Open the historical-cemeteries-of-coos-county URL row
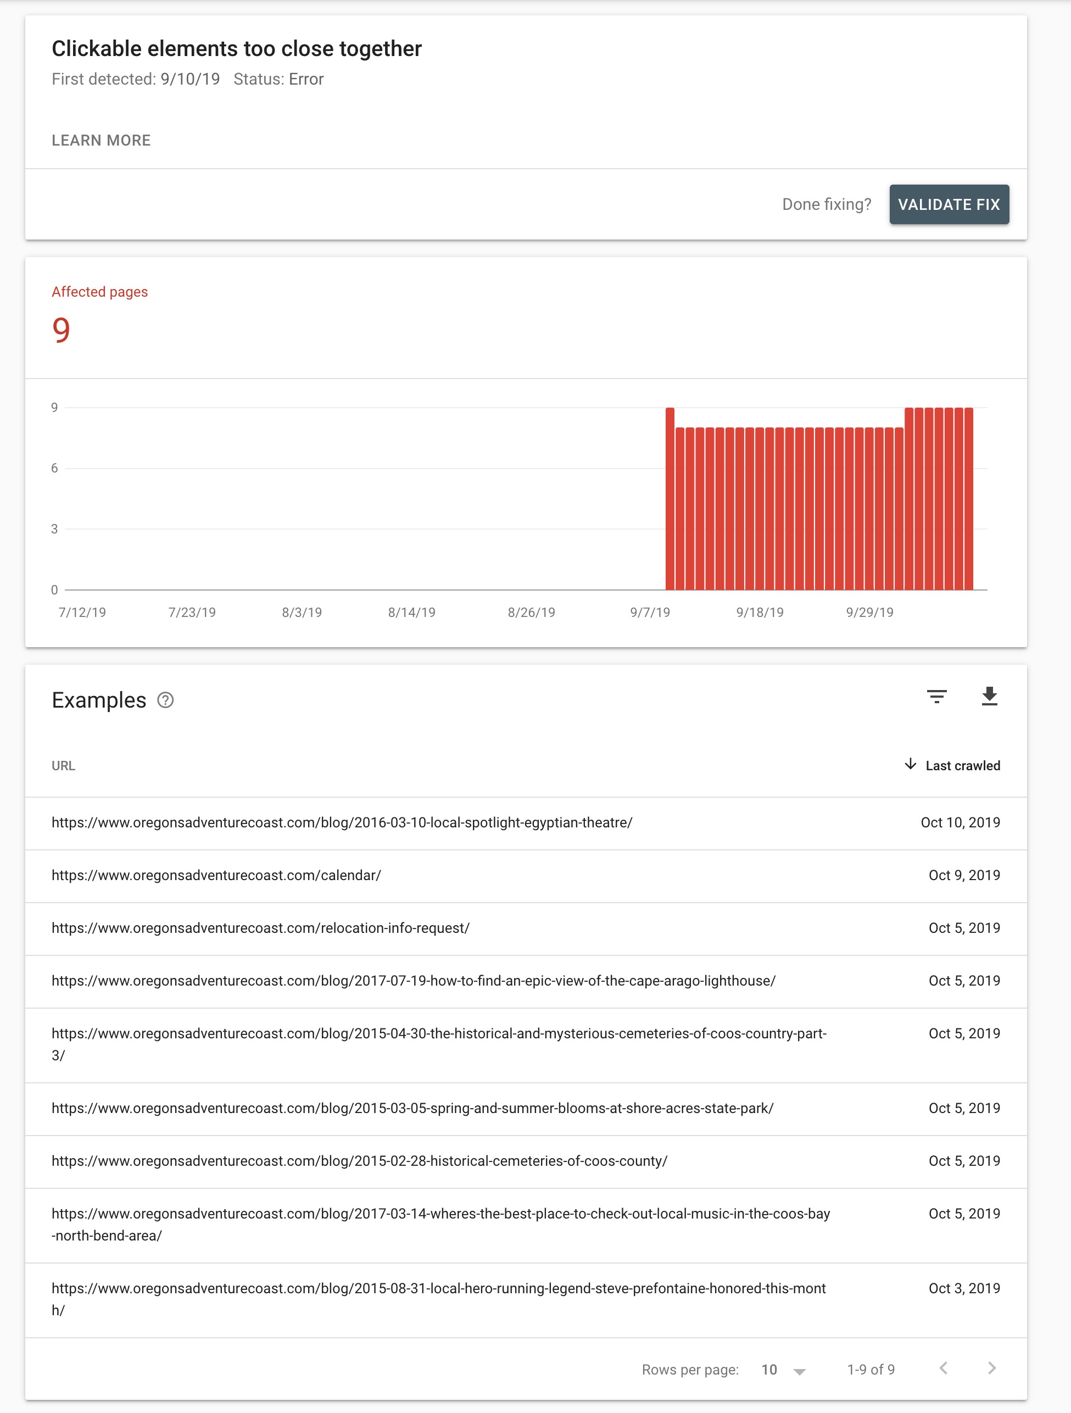Screen dimensions: 1071x1413 (526, 1161)
